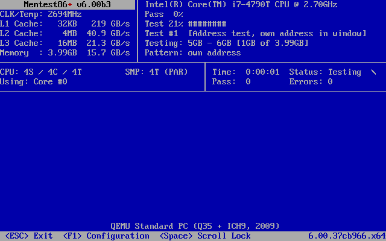Toggle <Space> Scroll Lock
Screen dimensions: 386x241
coord(197,236)
